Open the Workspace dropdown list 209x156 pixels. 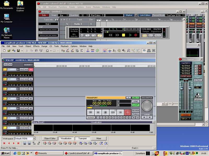click(34, 139)
